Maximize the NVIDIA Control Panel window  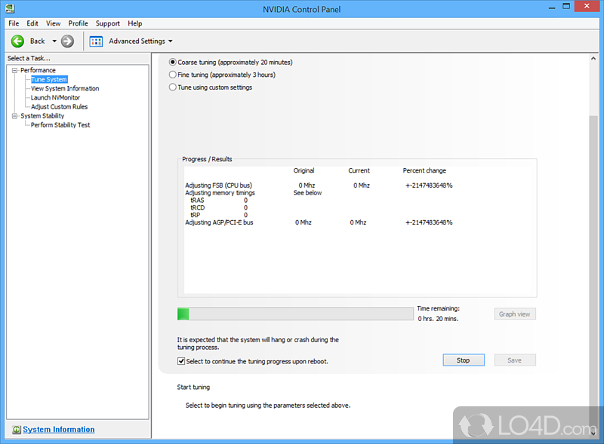(566, 7)
